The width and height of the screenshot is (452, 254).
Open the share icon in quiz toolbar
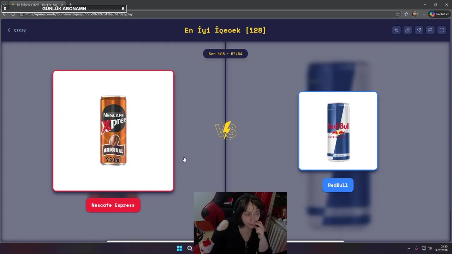[x=408, y=30]
